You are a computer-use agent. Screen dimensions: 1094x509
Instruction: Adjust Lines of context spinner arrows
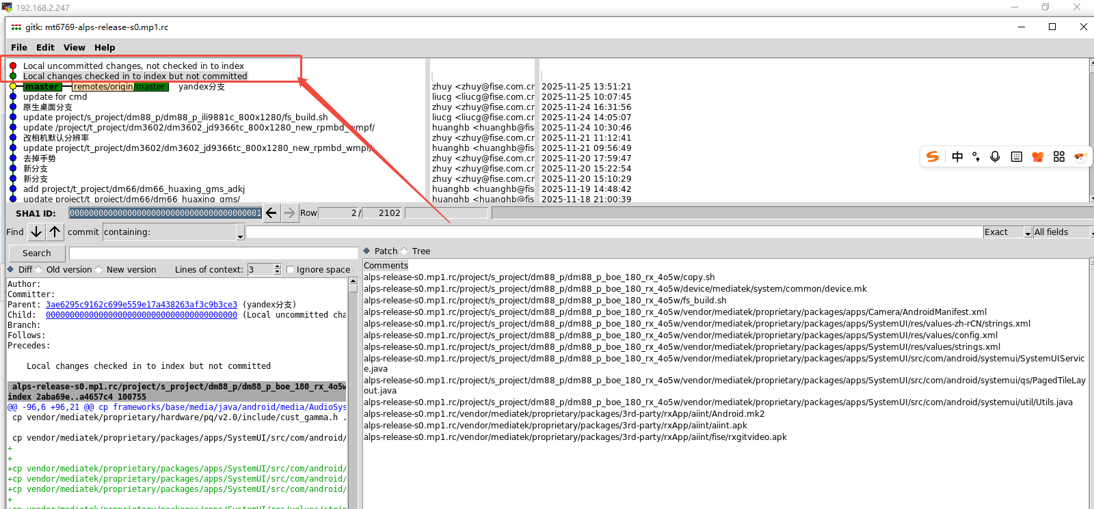(277, 269)
